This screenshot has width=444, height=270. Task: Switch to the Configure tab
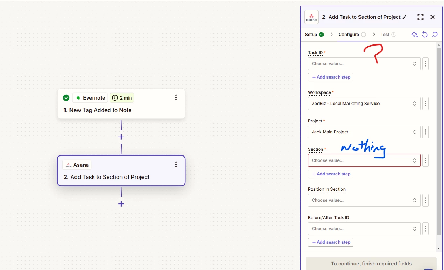(x=352, y=35)
